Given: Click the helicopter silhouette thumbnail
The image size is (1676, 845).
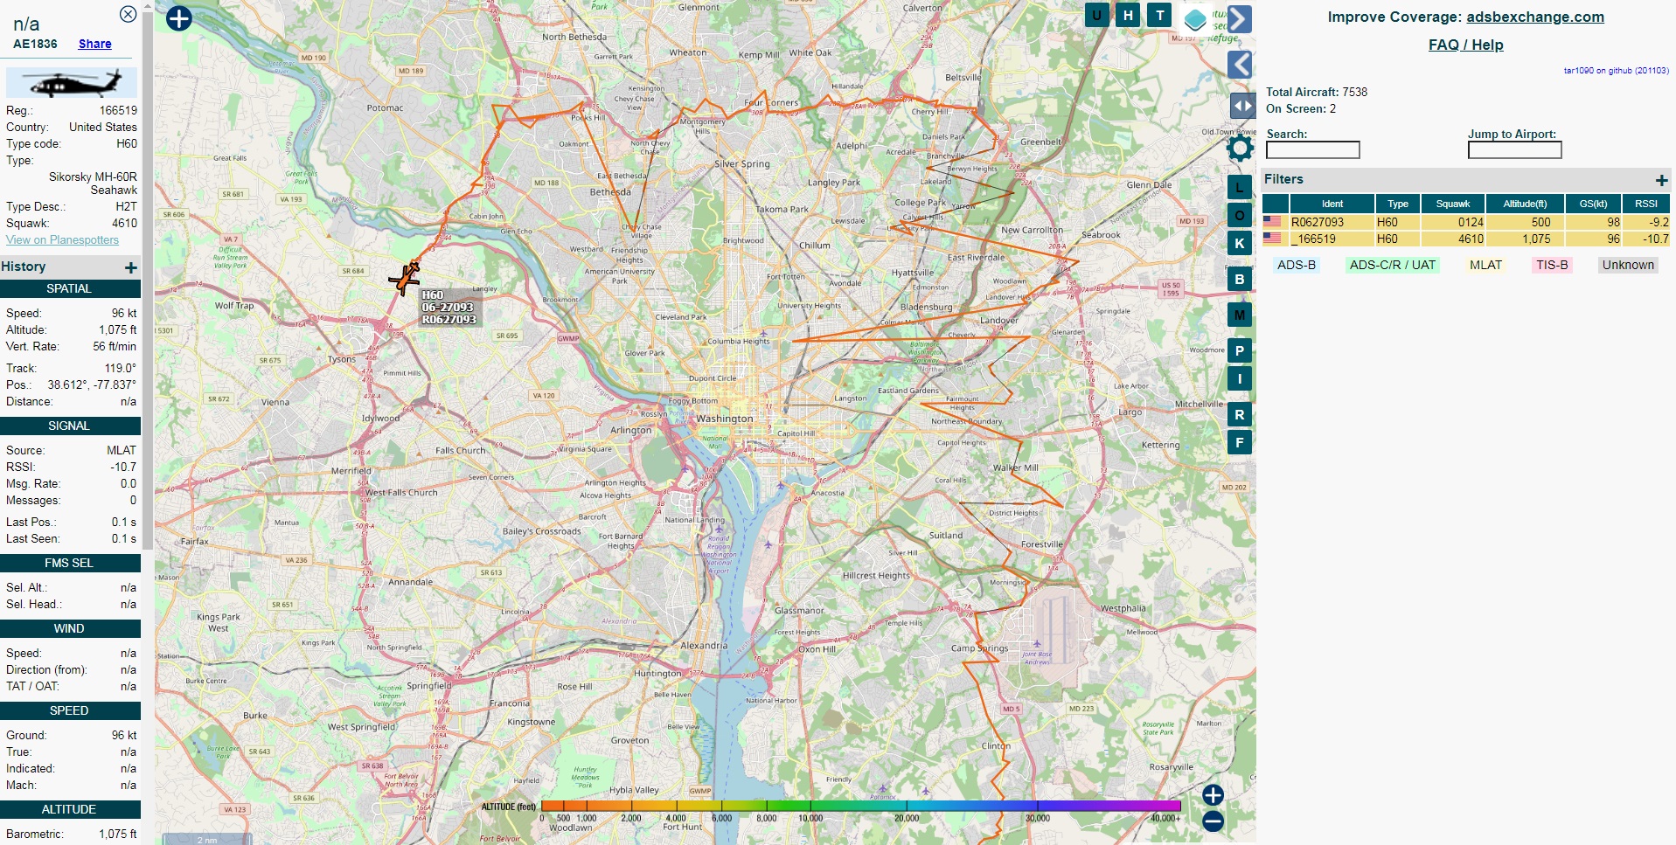Looking at the screenshot, I should (72, 83).
